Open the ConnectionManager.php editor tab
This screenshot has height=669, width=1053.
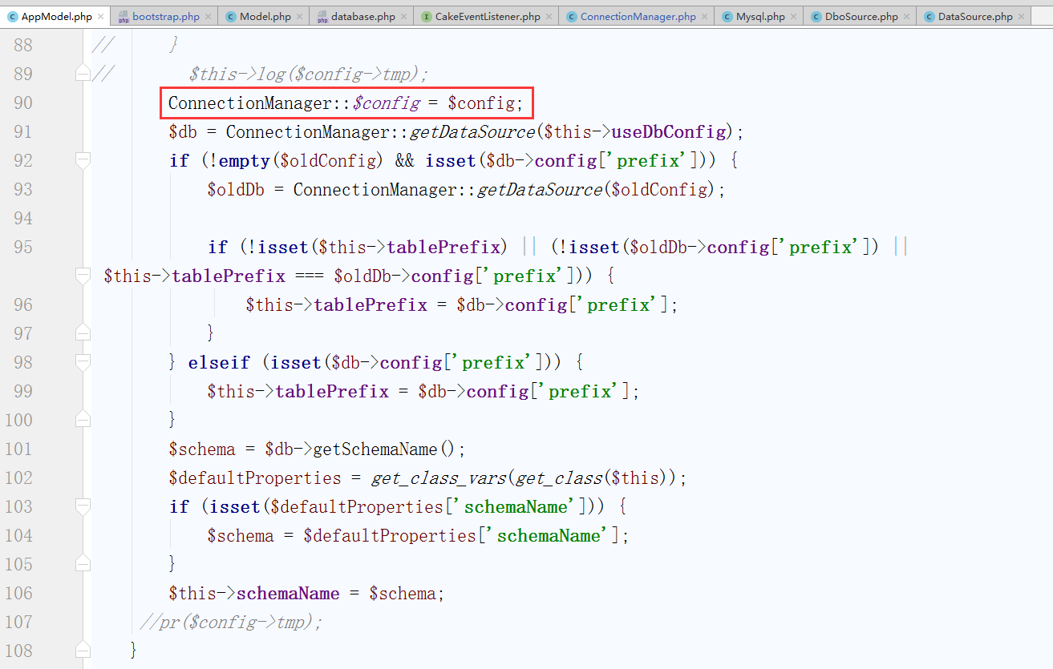(x=638, y=16)
